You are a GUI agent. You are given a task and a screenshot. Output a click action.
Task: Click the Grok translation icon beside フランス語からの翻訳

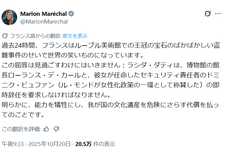5,36
